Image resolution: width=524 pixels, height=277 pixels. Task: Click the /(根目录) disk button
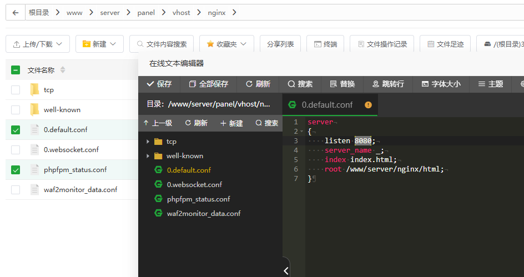click(x=500, y=44)
